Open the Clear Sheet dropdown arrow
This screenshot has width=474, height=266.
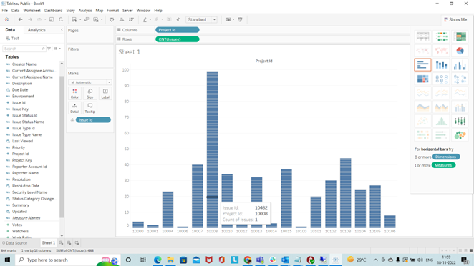[102, 20]
